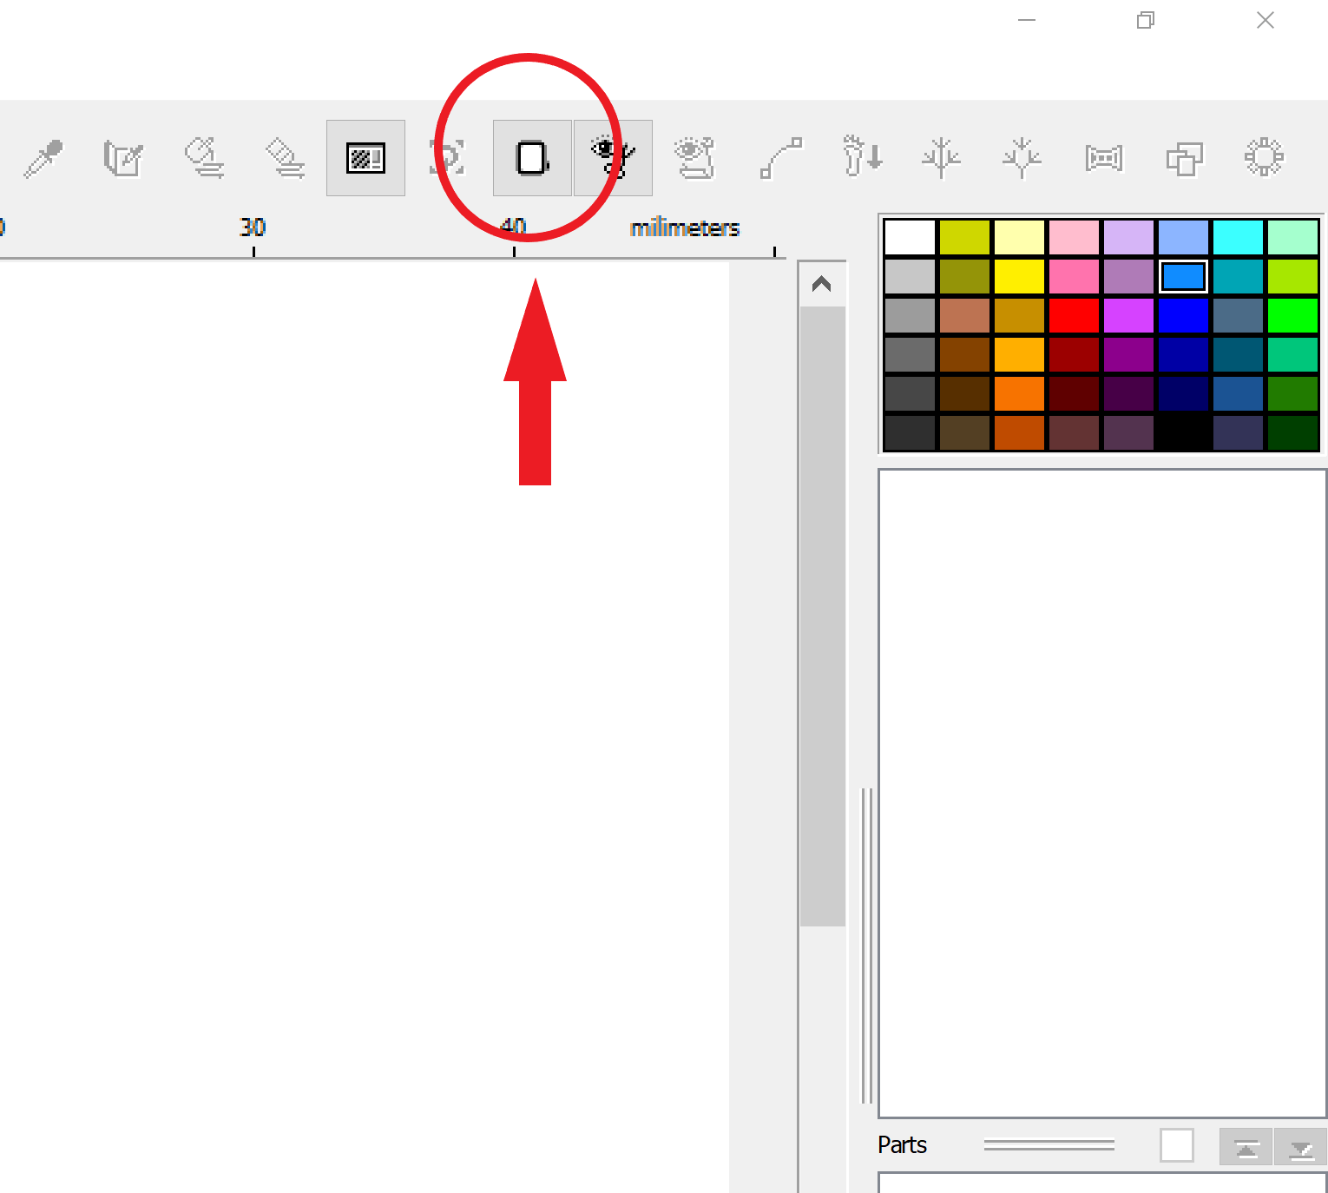Activate the circled hoop tool
Image resolution: width=1328 pixels, height=1193 pixels.
point(531,157)
